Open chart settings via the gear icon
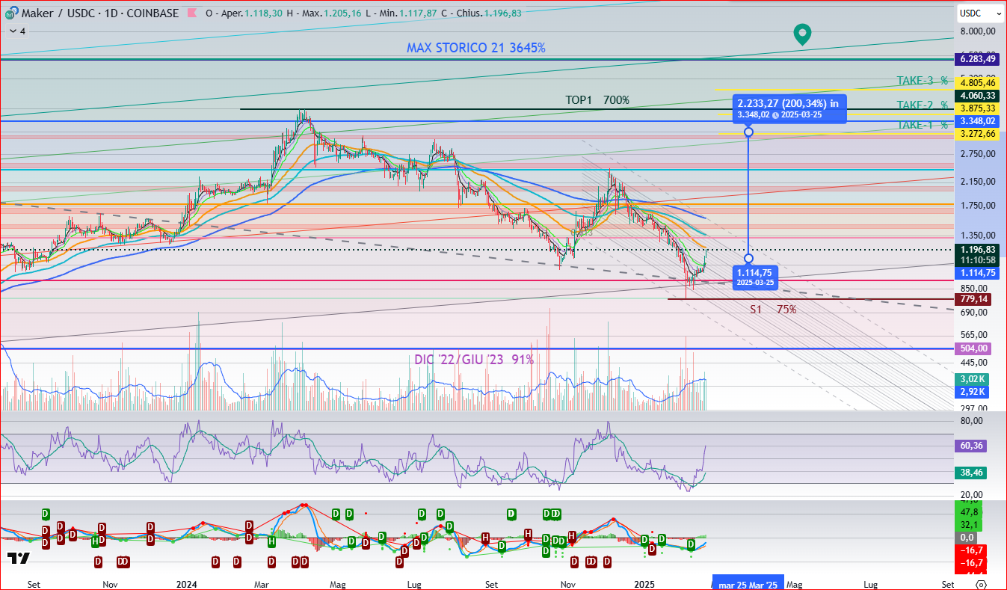 [x=982, y=584]
